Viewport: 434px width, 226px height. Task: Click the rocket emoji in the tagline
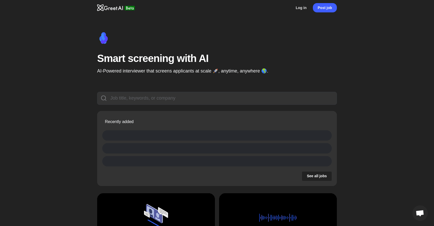point(215,71)
